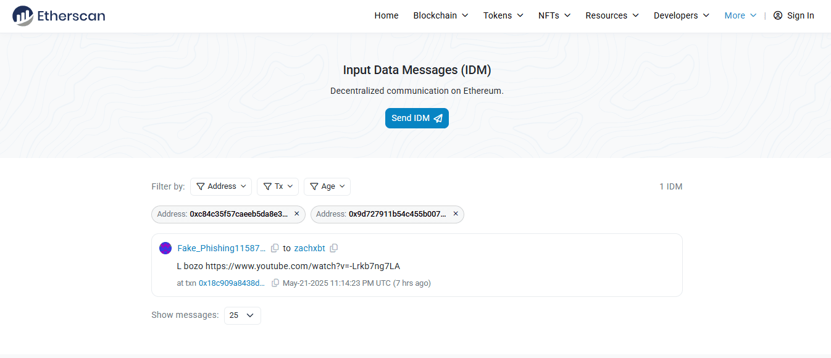
Task: Click the sender's avatar blockie icon
Action: pyautogui.click(x=165, y=248)
